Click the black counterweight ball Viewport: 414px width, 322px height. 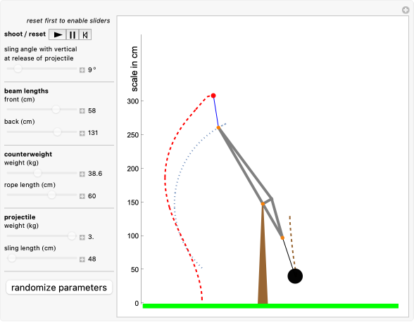(x=295, y=276)
